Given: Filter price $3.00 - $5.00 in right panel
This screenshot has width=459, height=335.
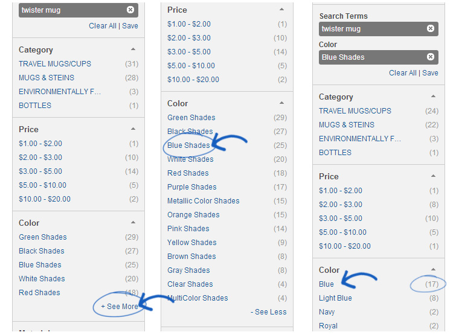Looking at the screenshot, I should point(341,219).
